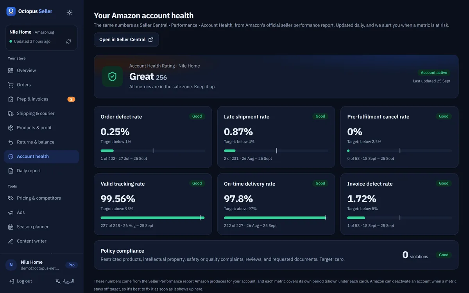Click the Valid tracking rate progress bar

pos(153,218)
